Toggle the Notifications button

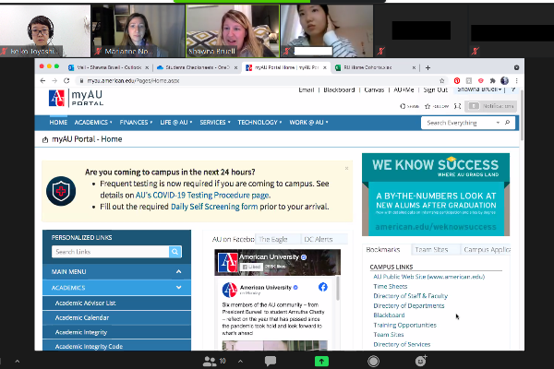(x=491, y=106)
